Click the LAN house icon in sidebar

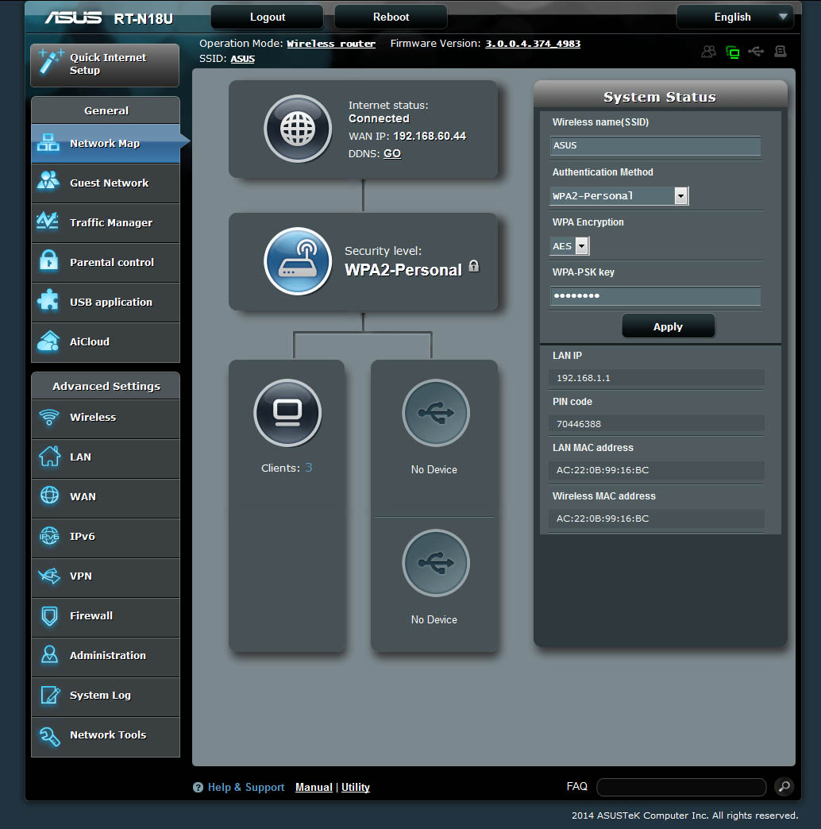click(x=50, y=457)
